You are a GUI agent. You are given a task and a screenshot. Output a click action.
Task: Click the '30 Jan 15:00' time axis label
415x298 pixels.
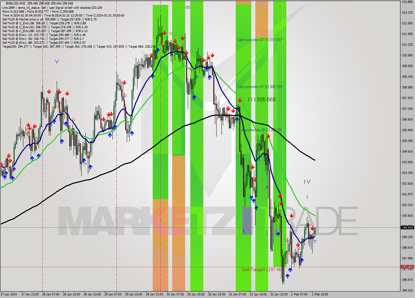196,294
